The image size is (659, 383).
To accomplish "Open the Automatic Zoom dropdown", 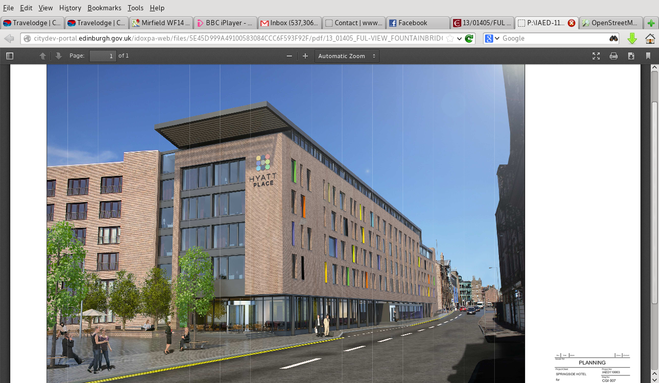I will click(x=347, y=56).
